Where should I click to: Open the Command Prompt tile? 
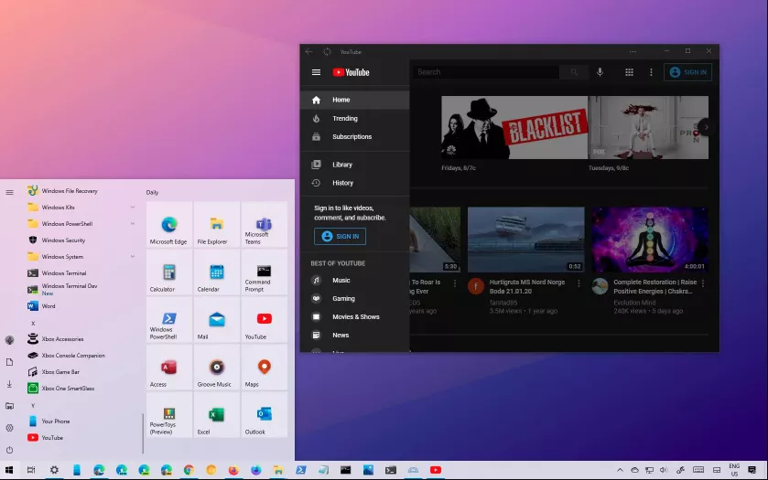264,272
